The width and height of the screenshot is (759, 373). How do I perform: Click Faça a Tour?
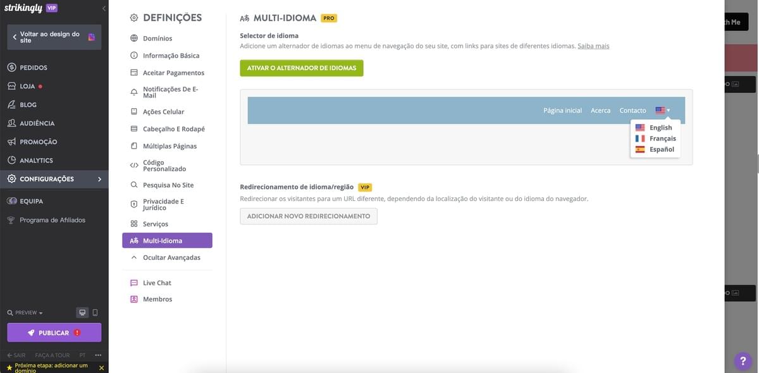point(52,355)
